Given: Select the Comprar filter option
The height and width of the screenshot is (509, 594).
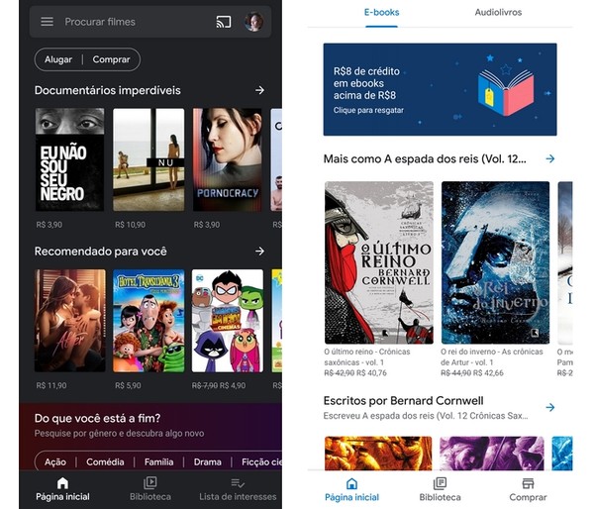Looking at the screenshot, I should (x=111, y=59).
